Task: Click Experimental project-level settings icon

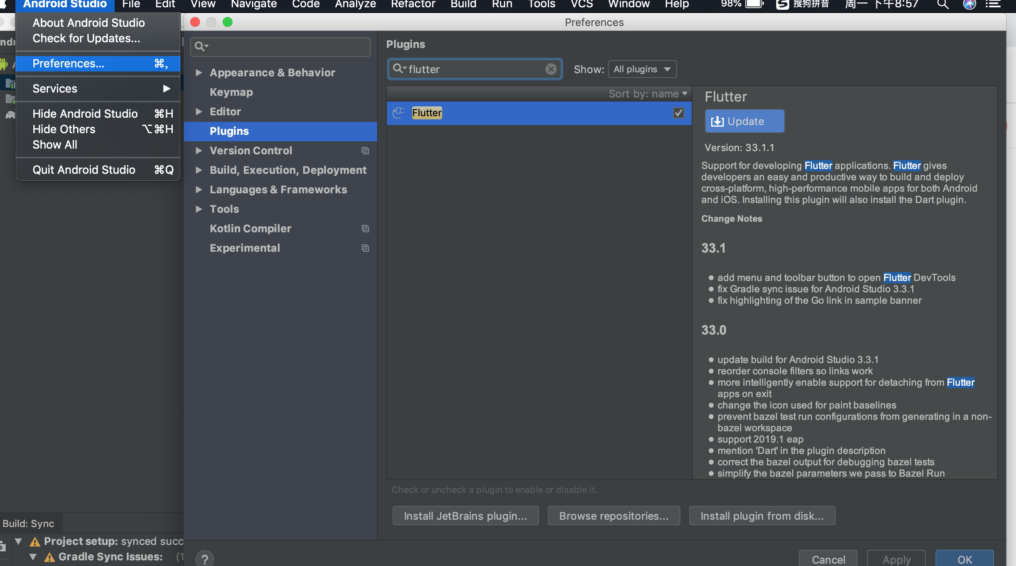Action: [365, 248]
